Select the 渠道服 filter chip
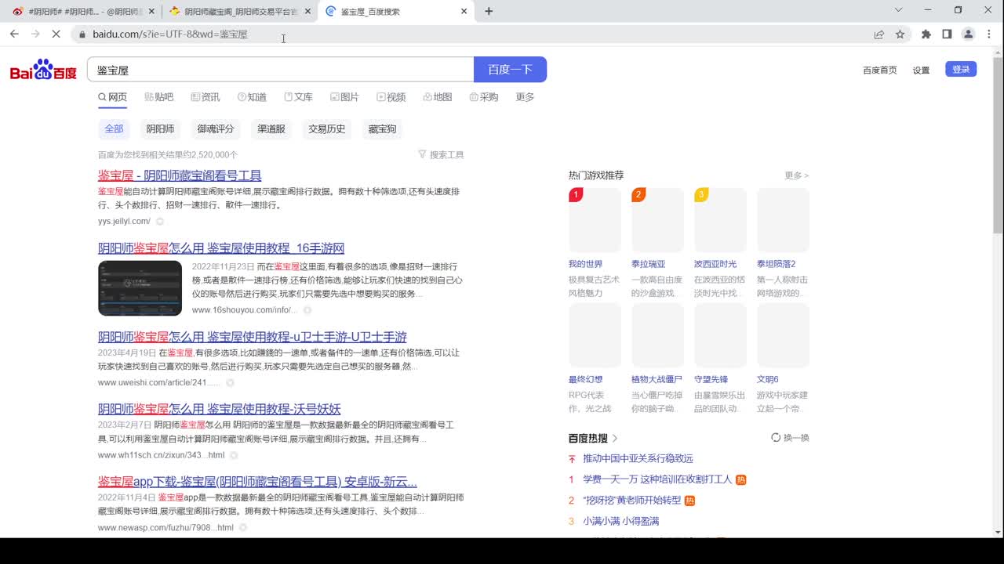This screenshot has height=564, width=1004. tap(271, 129)
